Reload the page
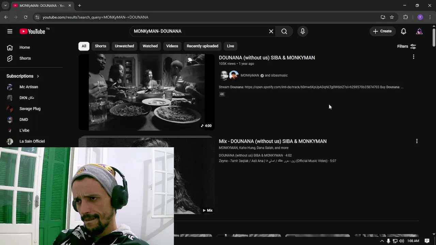 [x=26, y=17]
